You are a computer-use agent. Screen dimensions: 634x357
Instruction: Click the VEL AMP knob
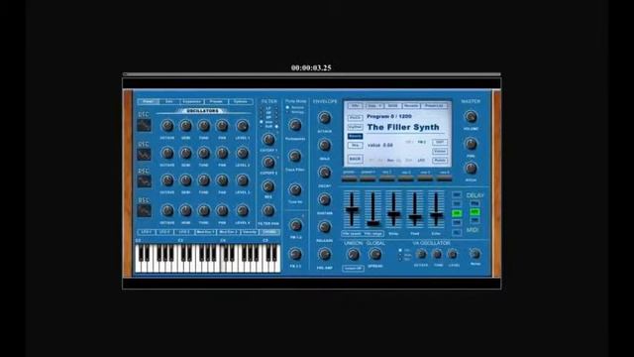(x=324, y=254)
